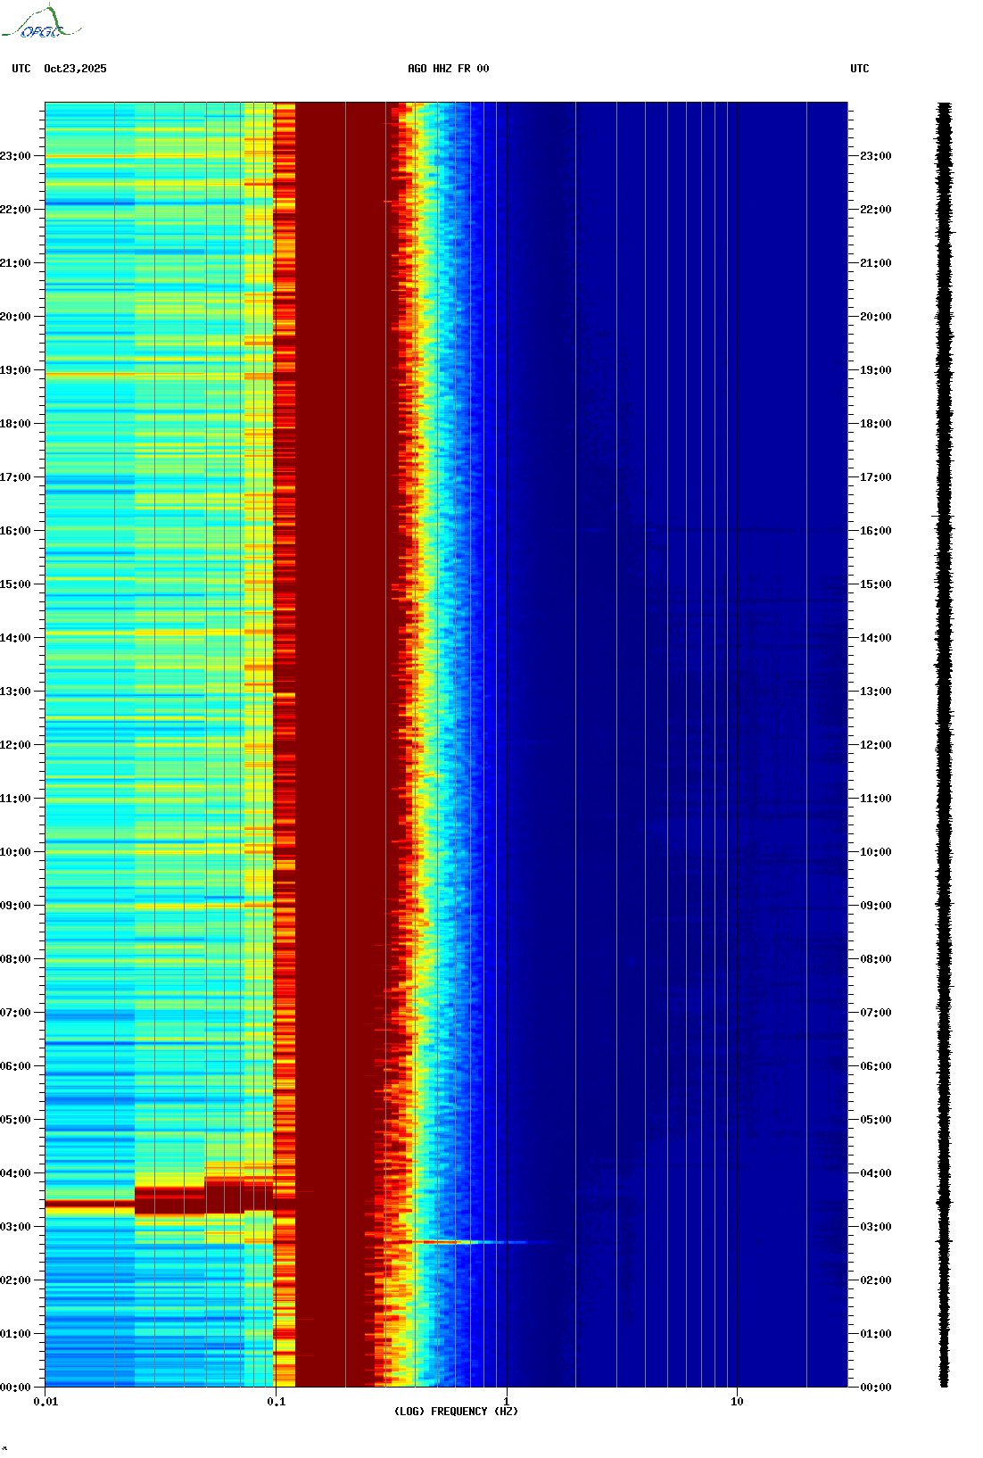The image size is (983, 1458).
Task: Click the UTC label at top left
Action: click(21, 69)
